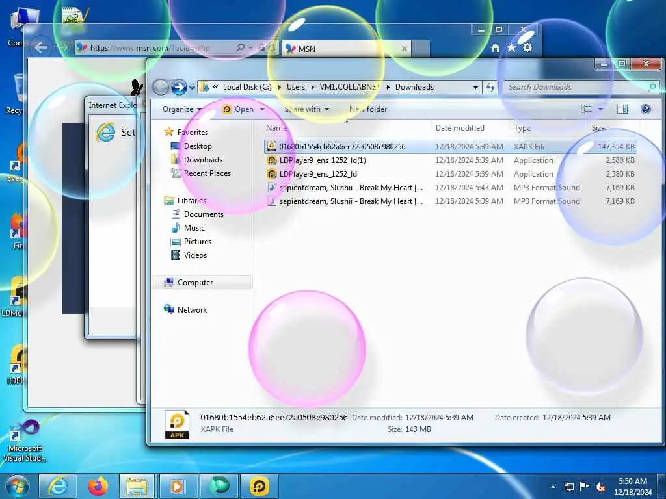Select the Break My Heart MP3 modified 5:43 AM

pos(450,188)
